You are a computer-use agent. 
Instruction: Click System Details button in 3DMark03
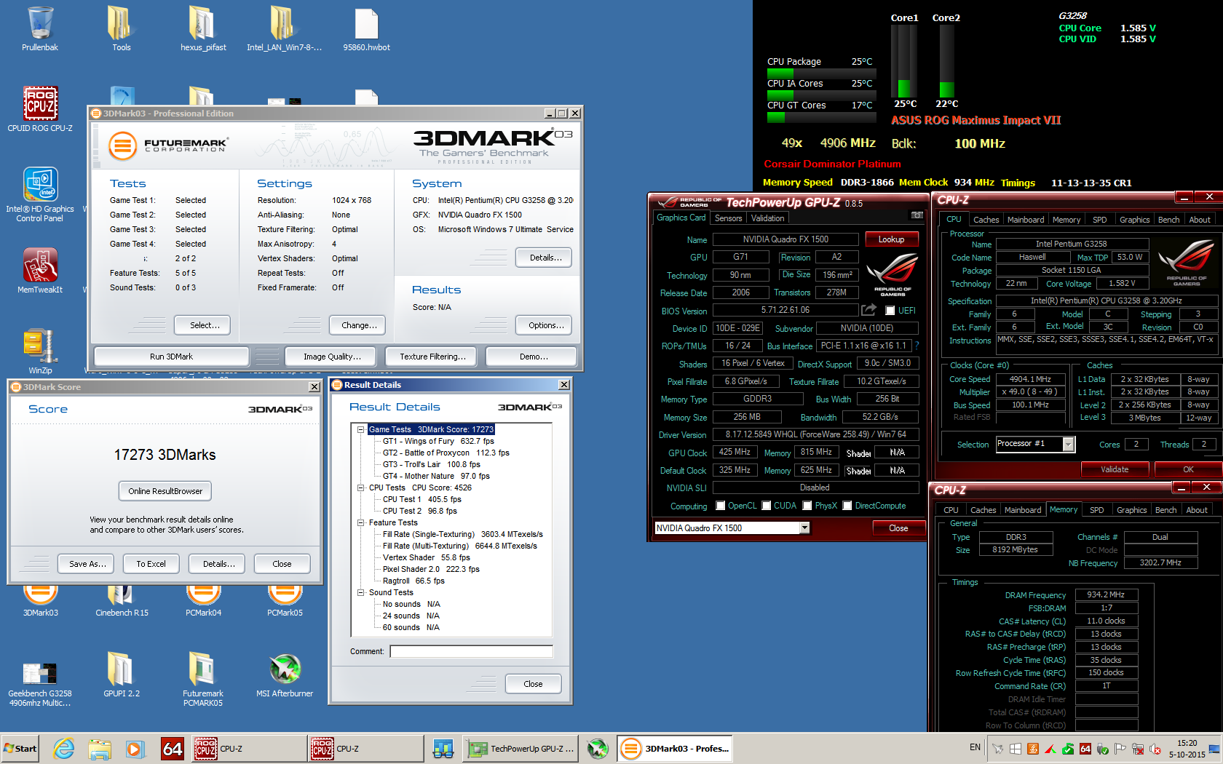tap(544, 258)
